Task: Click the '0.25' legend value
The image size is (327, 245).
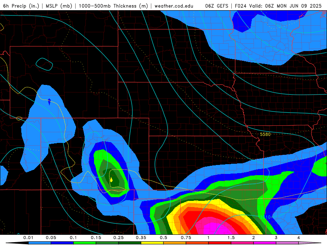Action: click(119, 238)
